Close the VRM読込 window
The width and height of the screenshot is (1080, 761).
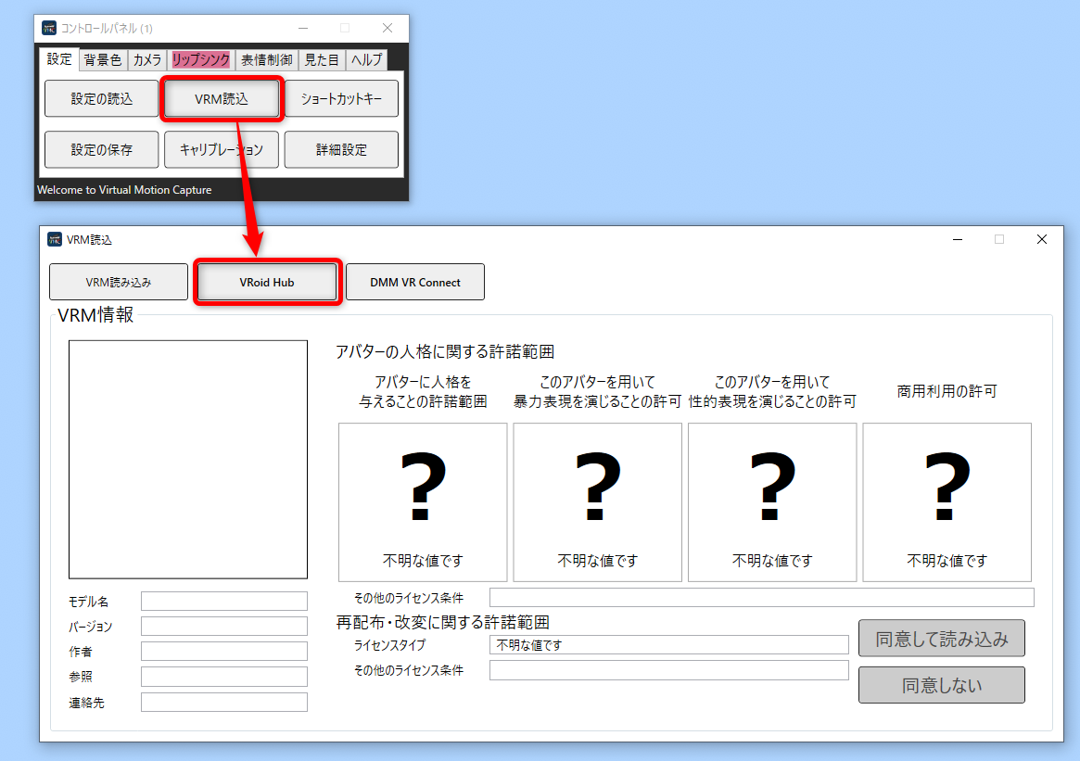pos(1041,239)
